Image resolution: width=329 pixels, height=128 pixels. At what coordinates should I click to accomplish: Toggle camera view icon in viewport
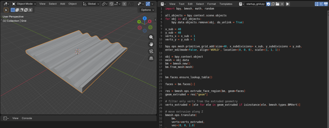pyautogui.click(x=151, y=51)
